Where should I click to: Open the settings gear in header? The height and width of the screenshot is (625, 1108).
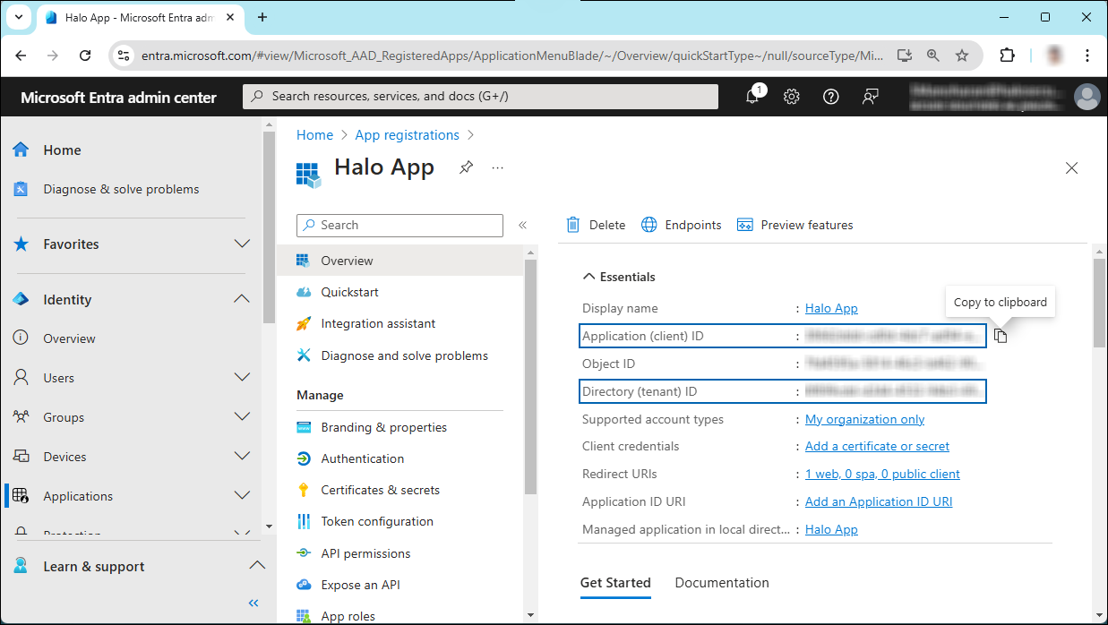[792, 97]
